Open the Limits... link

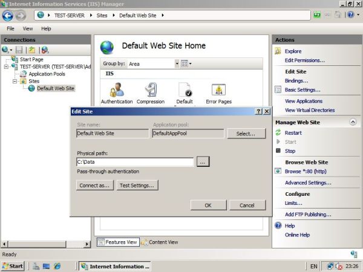(x=293, y=203)
